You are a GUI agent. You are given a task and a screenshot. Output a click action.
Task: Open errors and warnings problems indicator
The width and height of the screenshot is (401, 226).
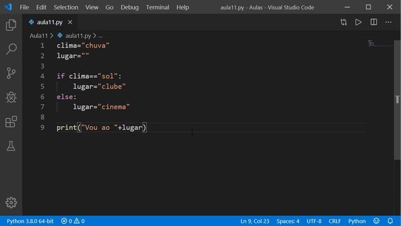[x=73, y=221]
